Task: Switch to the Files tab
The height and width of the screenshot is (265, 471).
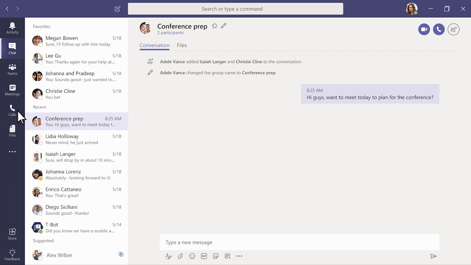Action: click(181, 45)
